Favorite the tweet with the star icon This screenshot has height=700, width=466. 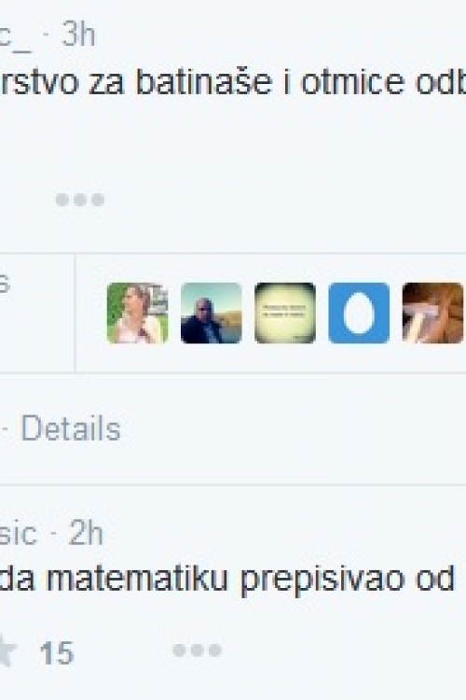pyautogui.click(x=7, y=651)
